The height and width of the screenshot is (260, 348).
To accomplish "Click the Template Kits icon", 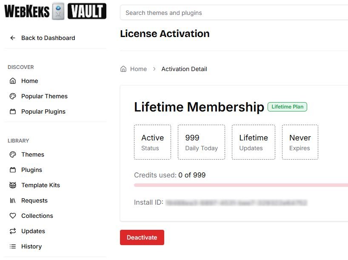I will click(13, 185).
